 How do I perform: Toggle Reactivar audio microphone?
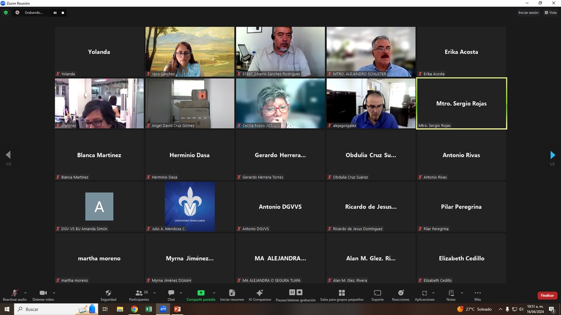tap(14, 293)
